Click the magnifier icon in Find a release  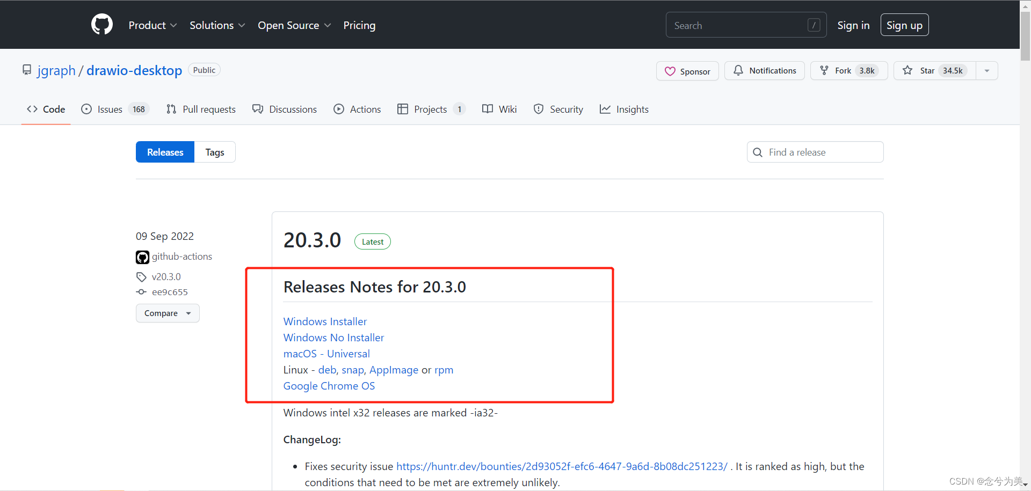(758, 152)
